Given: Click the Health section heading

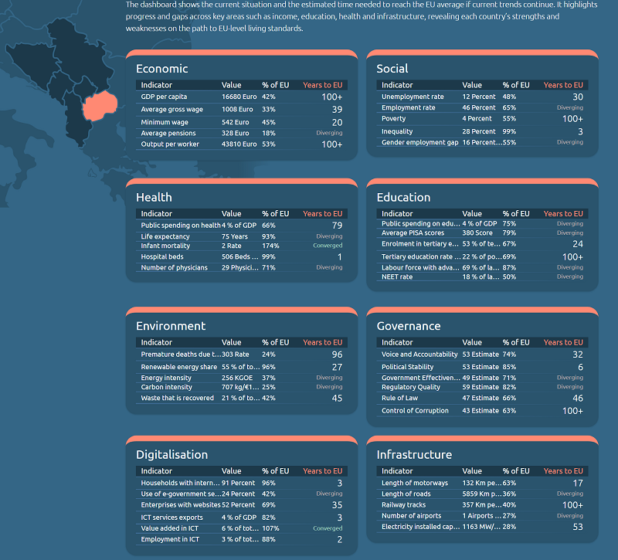Looking at the screenshot, I should click(x=154, y=198).
